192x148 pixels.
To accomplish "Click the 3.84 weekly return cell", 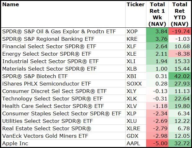I will [x=157, y=32].
